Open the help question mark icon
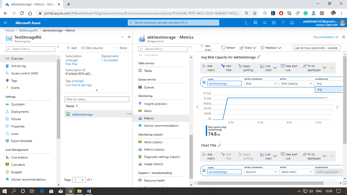Screen dimensions: 347x195 pyautogui.click(x=283, y=23)
